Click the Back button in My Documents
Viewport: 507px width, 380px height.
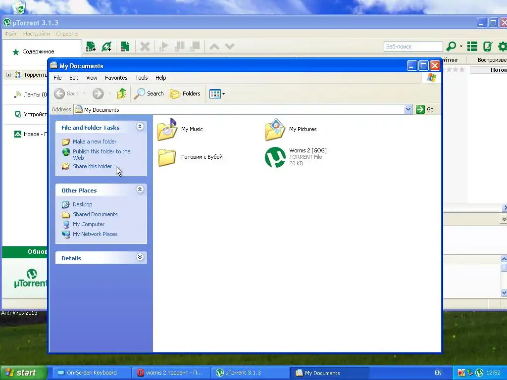(66, 94)
